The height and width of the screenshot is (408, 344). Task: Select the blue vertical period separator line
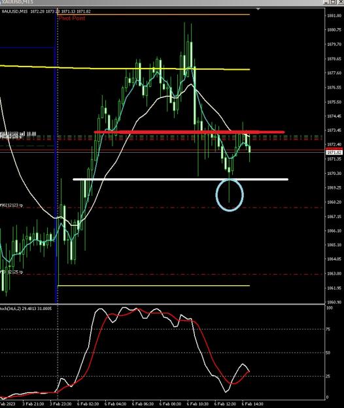point(56,156)
